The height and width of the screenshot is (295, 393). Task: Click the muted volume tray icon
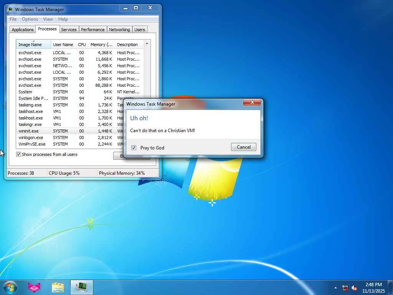(354, 288)
